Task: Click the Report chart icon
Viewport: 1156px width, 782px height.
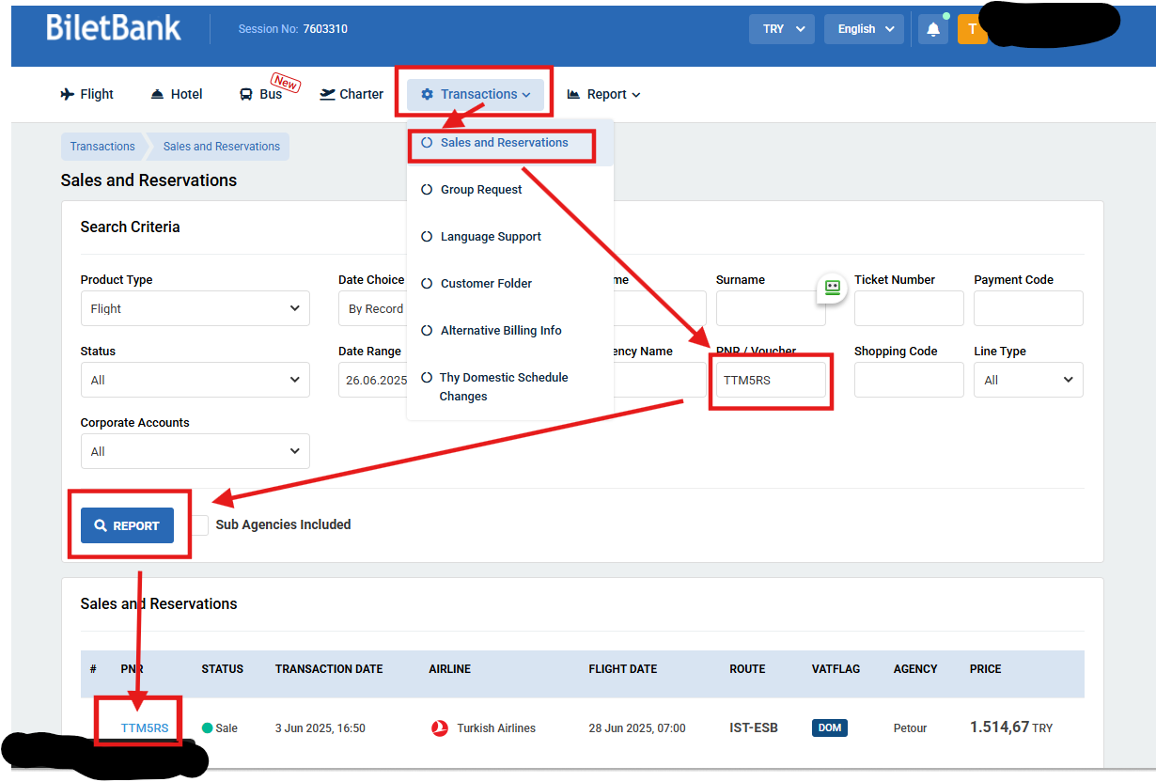Action: tap(573, 94)
